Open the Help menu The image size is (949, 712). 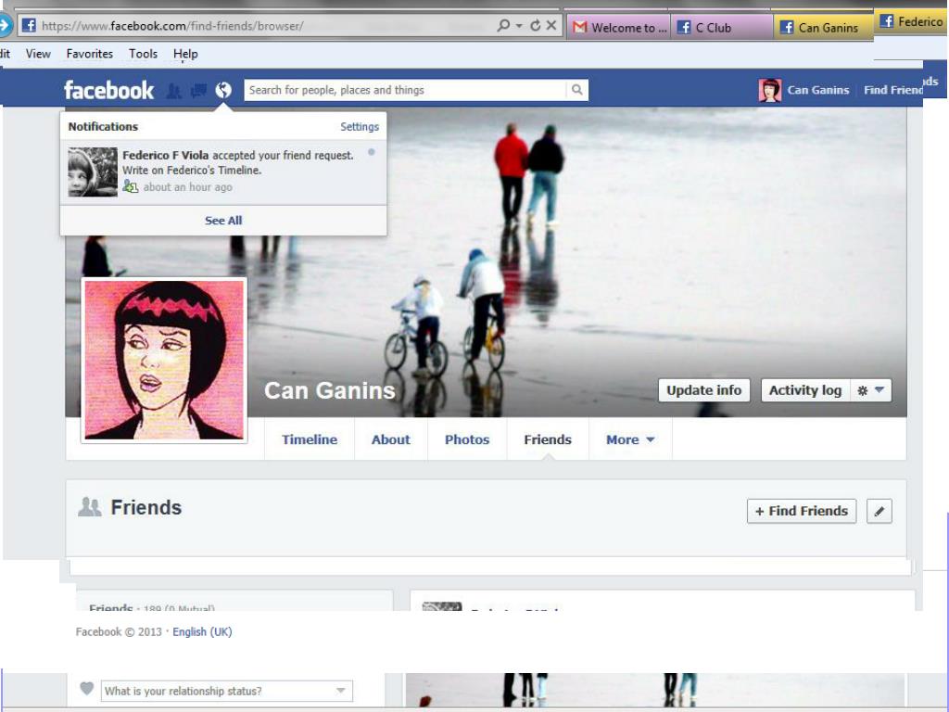click(x=185, y=54)
